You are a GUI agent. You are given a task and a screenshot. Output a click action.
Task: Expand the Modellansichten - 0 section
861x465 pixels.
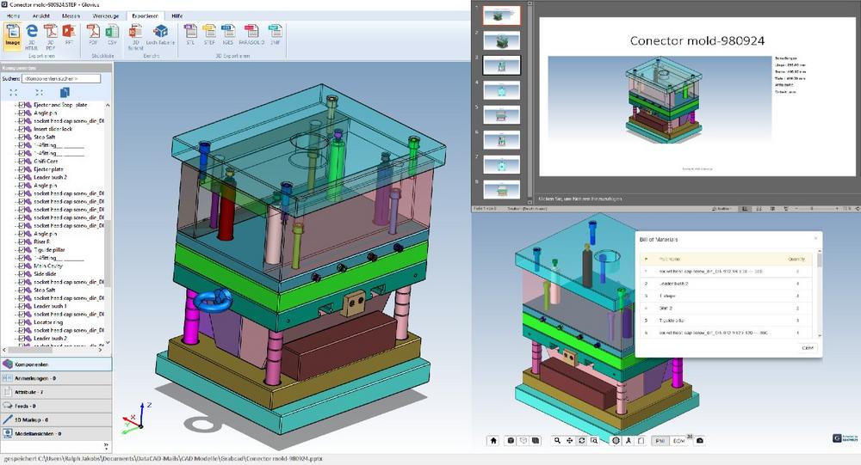click(56, 433)
